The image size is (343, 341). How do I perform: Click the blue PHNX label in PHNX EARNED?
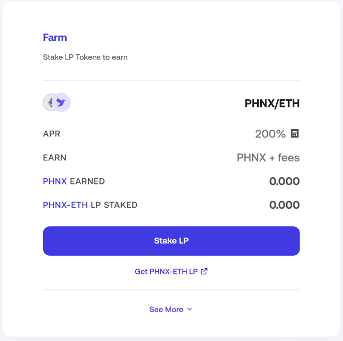(55, 181)
